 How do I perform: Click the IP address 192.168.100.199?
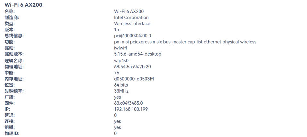[131, 109]
